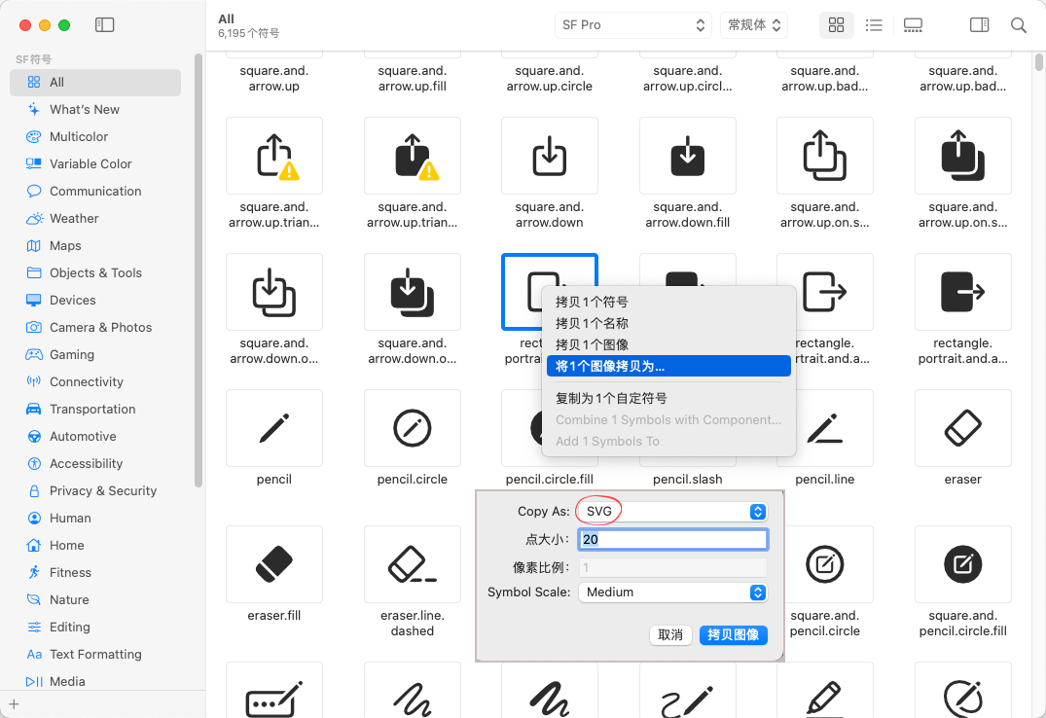The width and height of the screenshot is (1046, 718).
Task: Open the SF Pro font dropdown
Action: (633, 25)
